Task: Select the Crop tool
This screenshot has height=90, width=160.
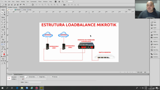Action: pyautogui.click(x=4, y=14)
